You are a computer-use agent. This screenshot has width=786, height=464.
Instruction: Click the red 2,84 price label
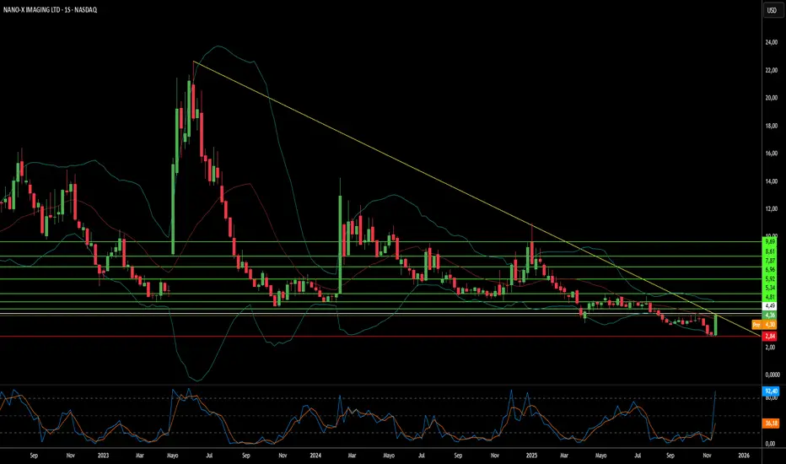point(769,336)
